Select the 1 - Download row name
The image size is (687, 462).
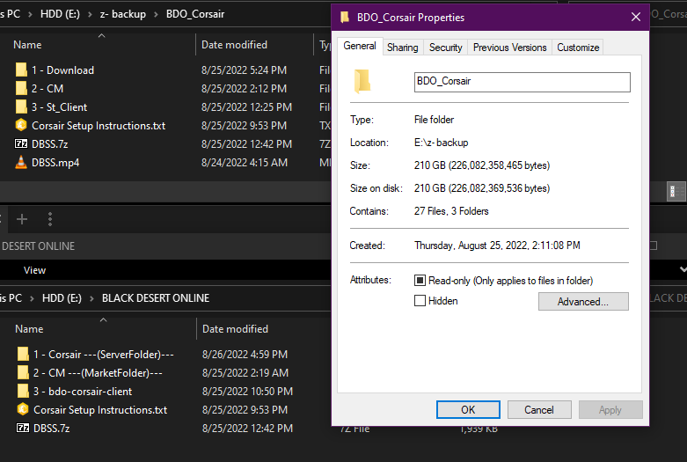[62, 70]
